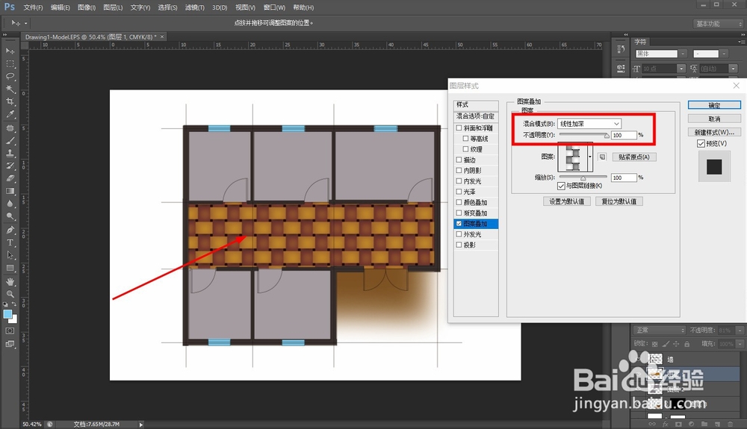Enable 等高线 checkbox
Viewport: 747px width, 429px height.
(x=466, y=139)
